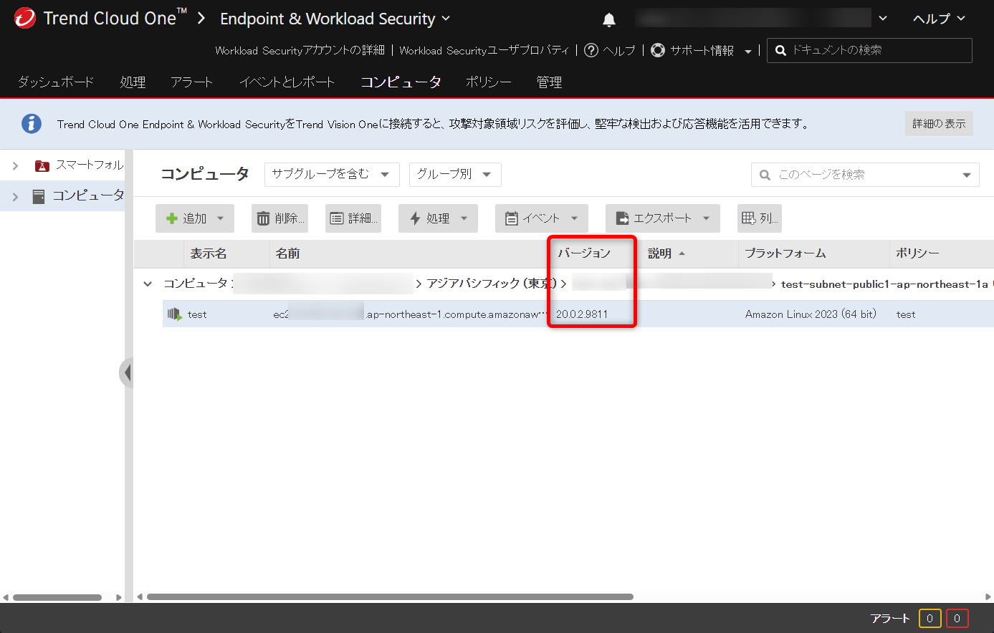Open the サブグループを含む dropdown
The image size is (994, 633).
(x=332, y=174)
